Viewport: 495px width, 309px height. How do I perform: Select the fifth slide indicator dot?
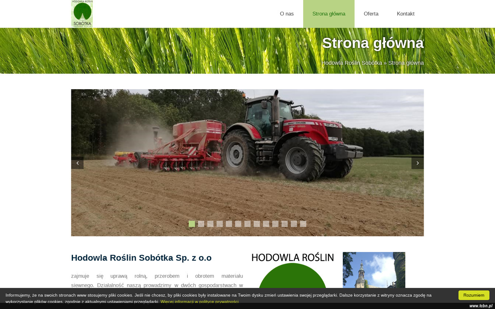229,224
